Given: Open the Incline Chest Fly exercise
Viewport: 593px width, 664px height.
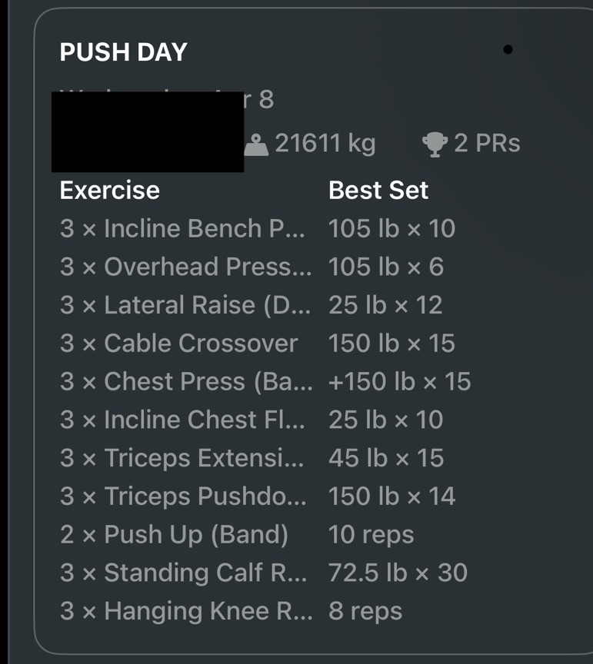Looking at the screenshot, I should pos(182,420).
